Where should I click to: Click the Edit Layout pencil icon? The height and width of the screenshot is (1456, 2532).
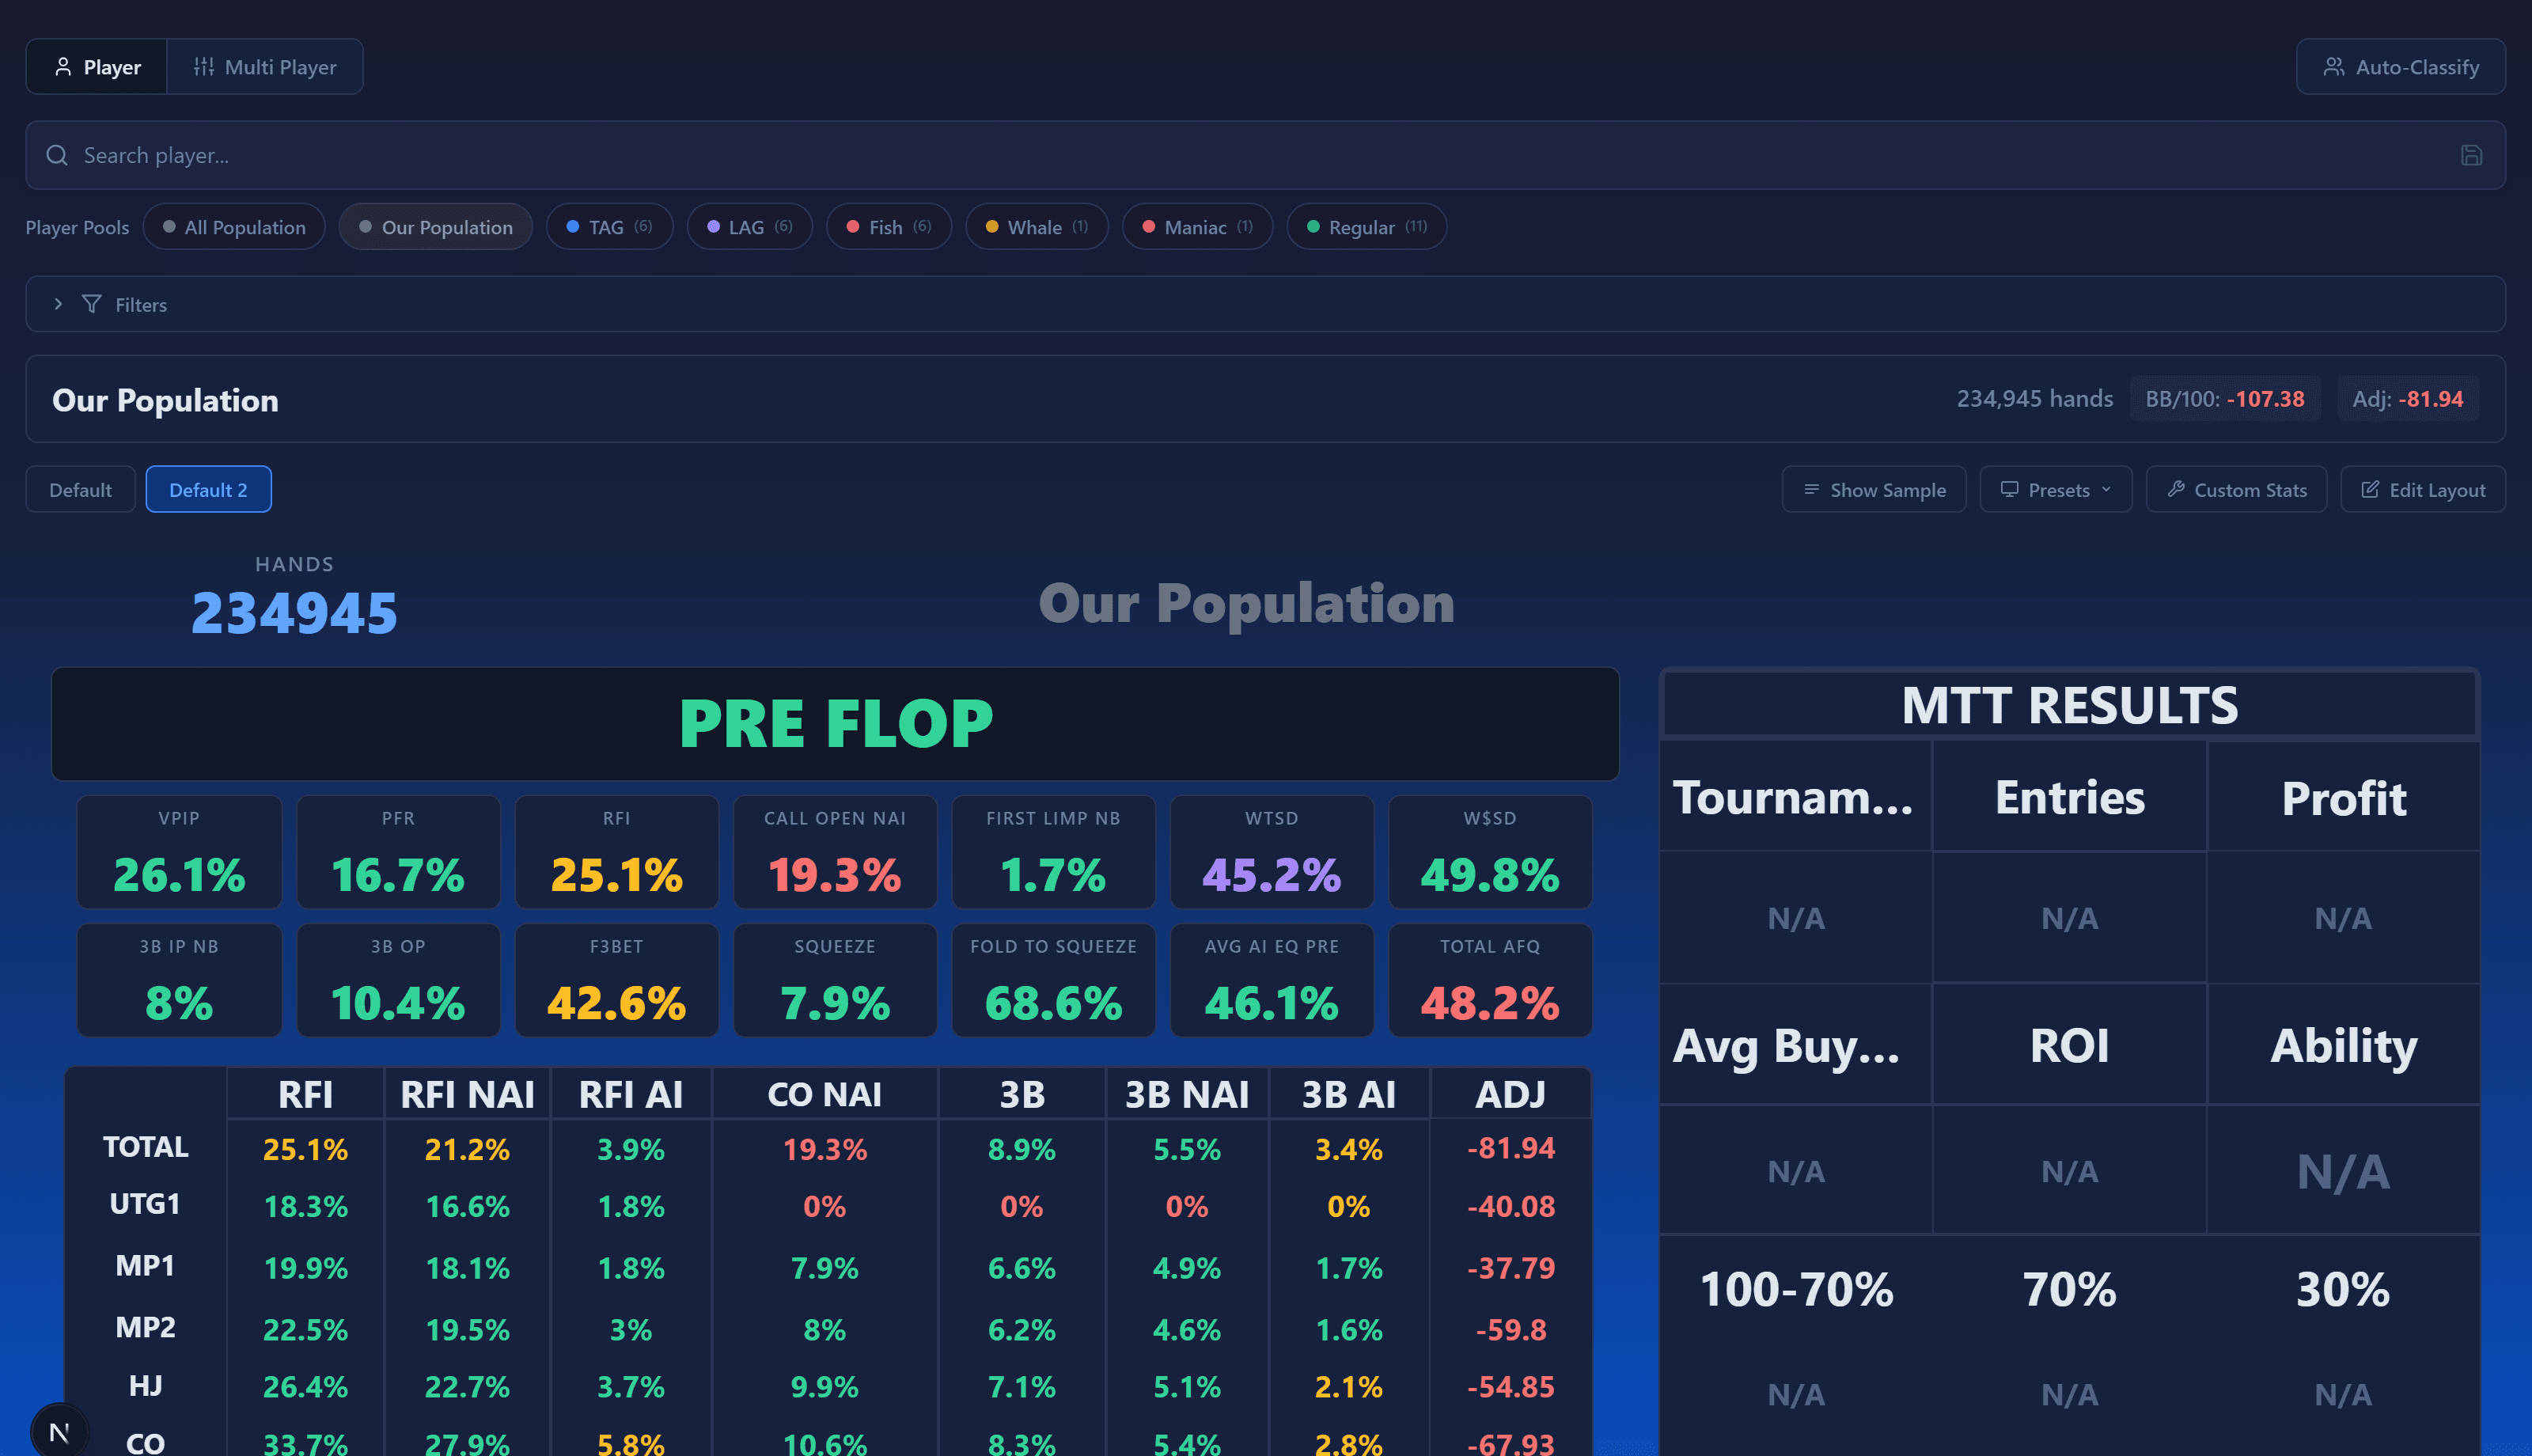[x=2370, y=489]
